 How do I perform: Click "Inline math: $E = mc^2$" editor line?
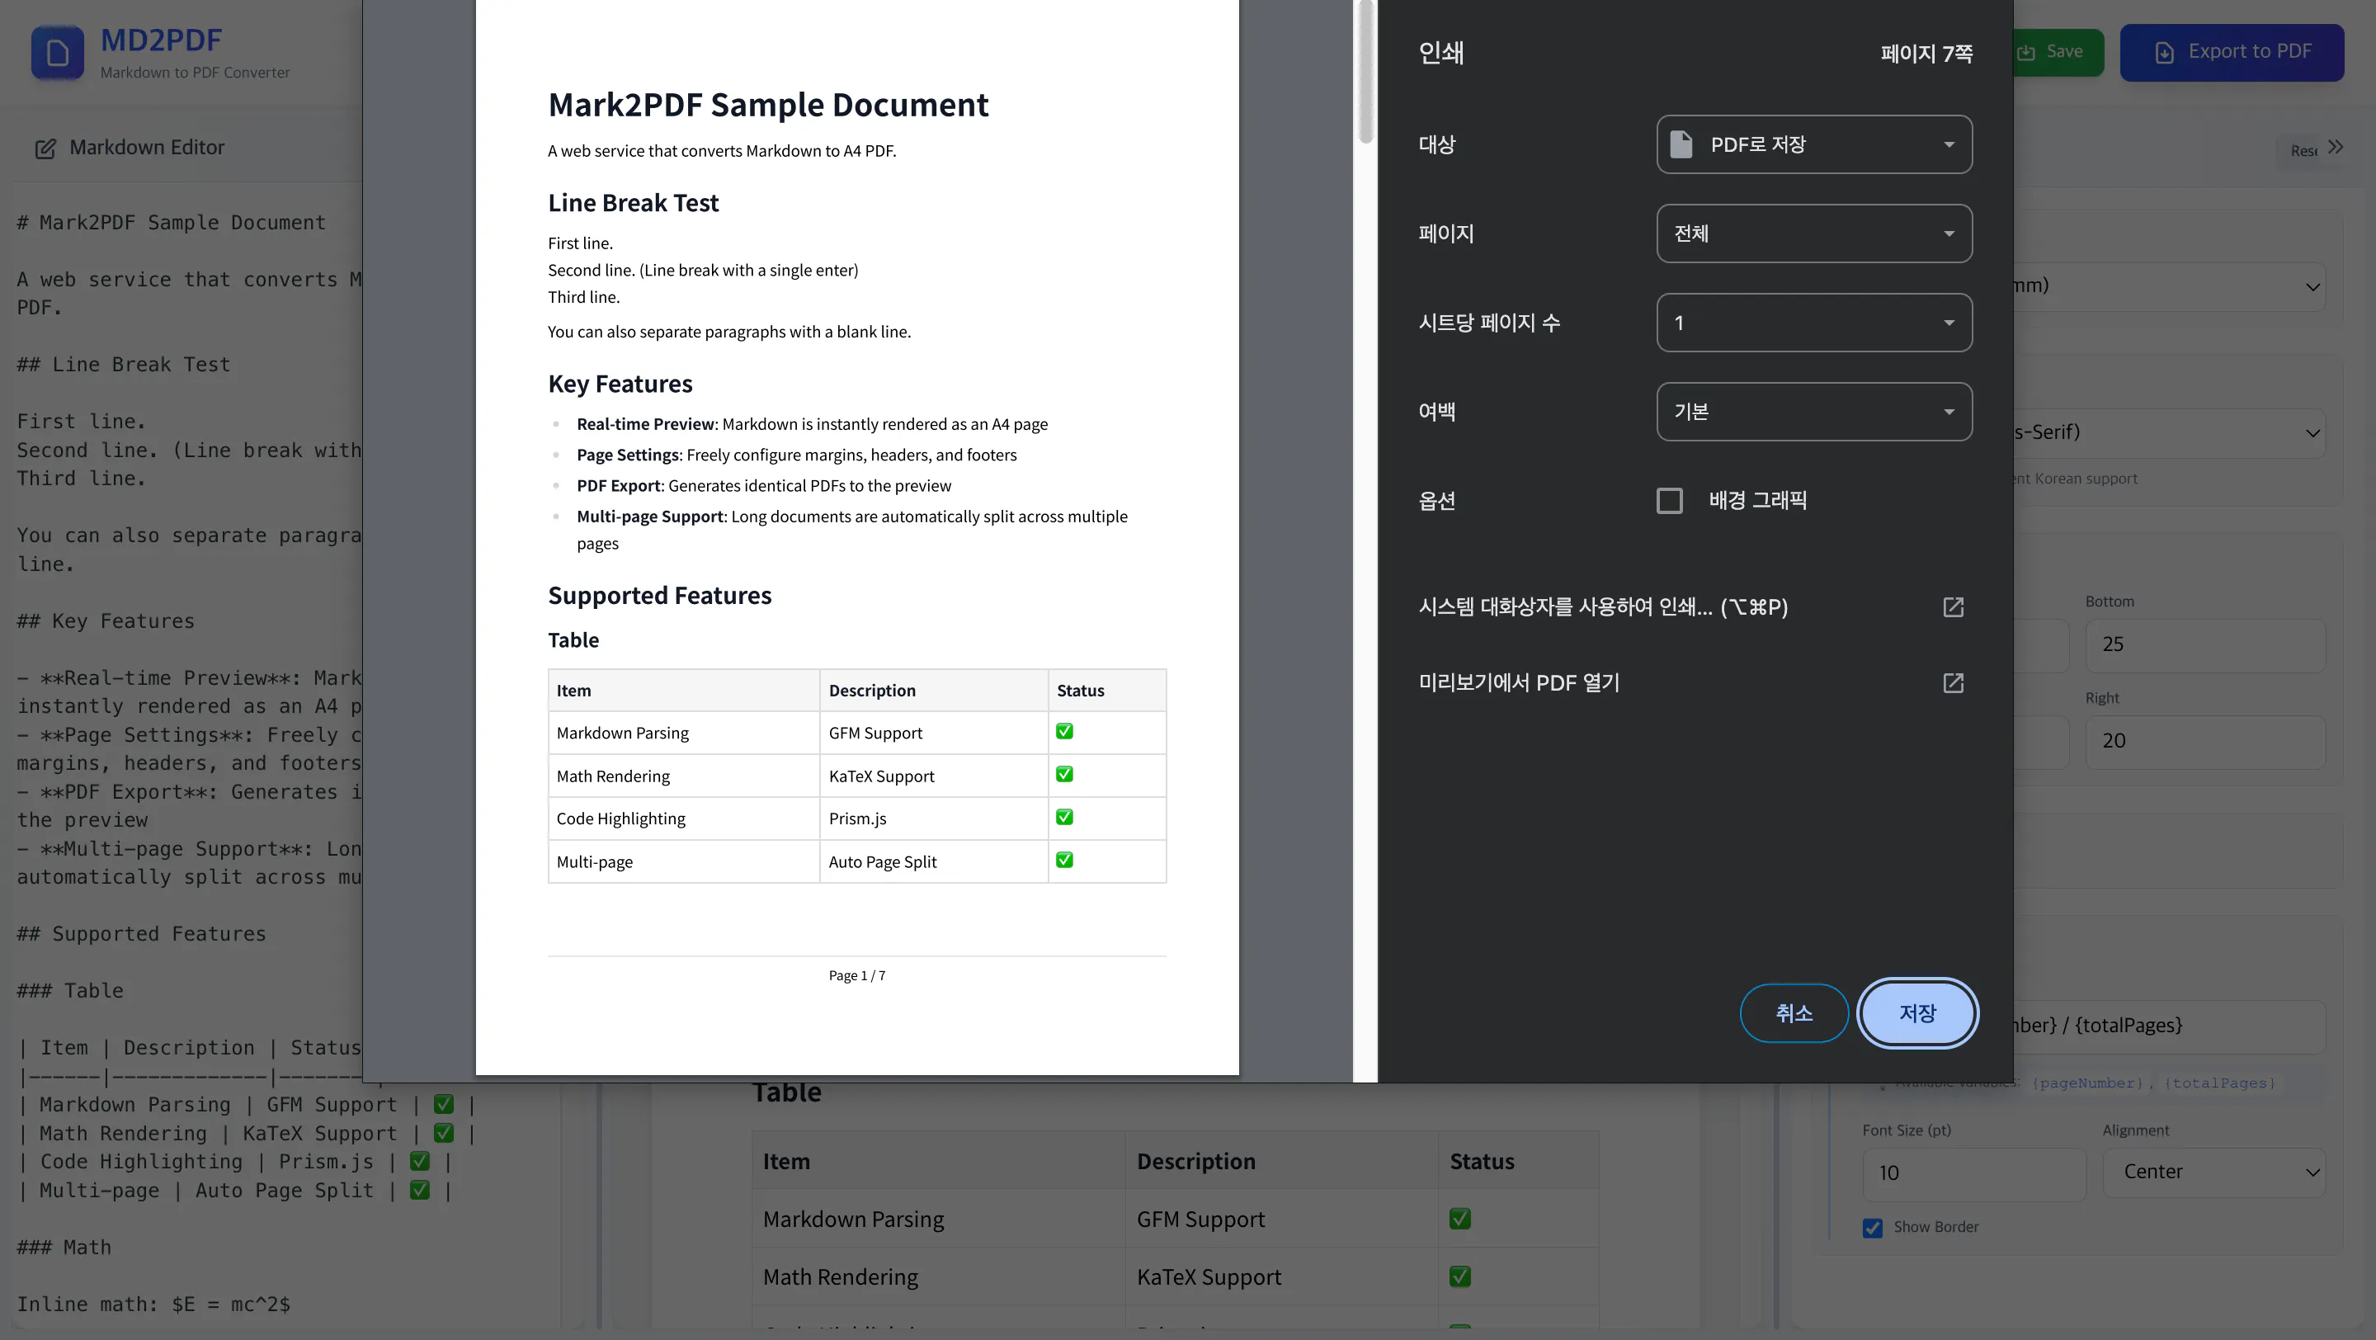(x=153, y=1305)
